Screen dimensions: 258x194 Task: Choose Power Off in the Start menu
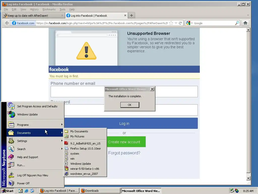(35, 183)
